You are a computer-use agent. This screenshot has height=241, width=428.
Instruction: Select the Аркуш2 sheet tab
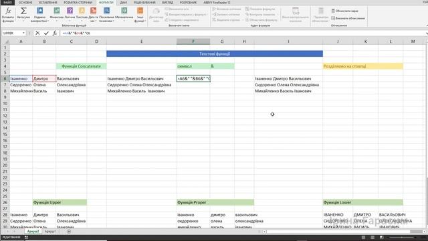click(x=33, y=232)
